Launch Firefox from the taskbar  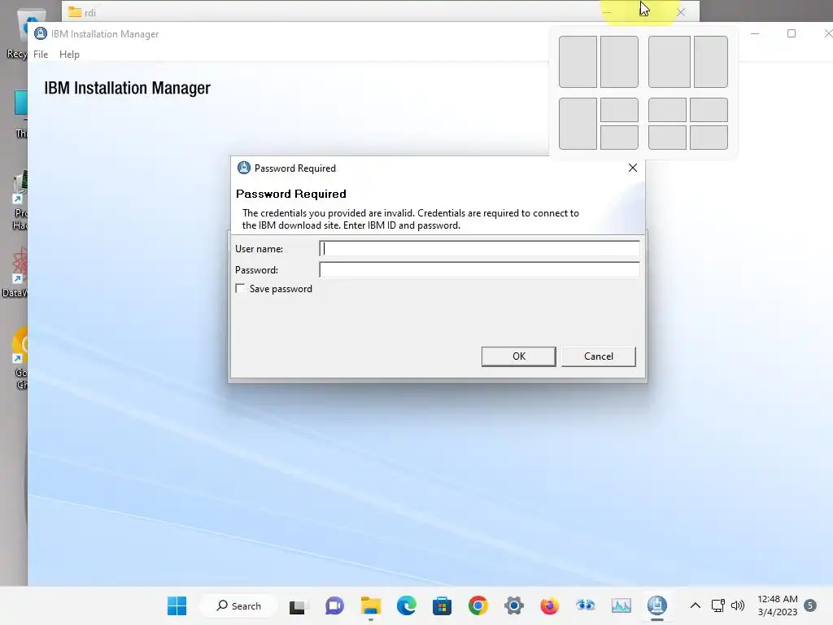tap(549, 605)
